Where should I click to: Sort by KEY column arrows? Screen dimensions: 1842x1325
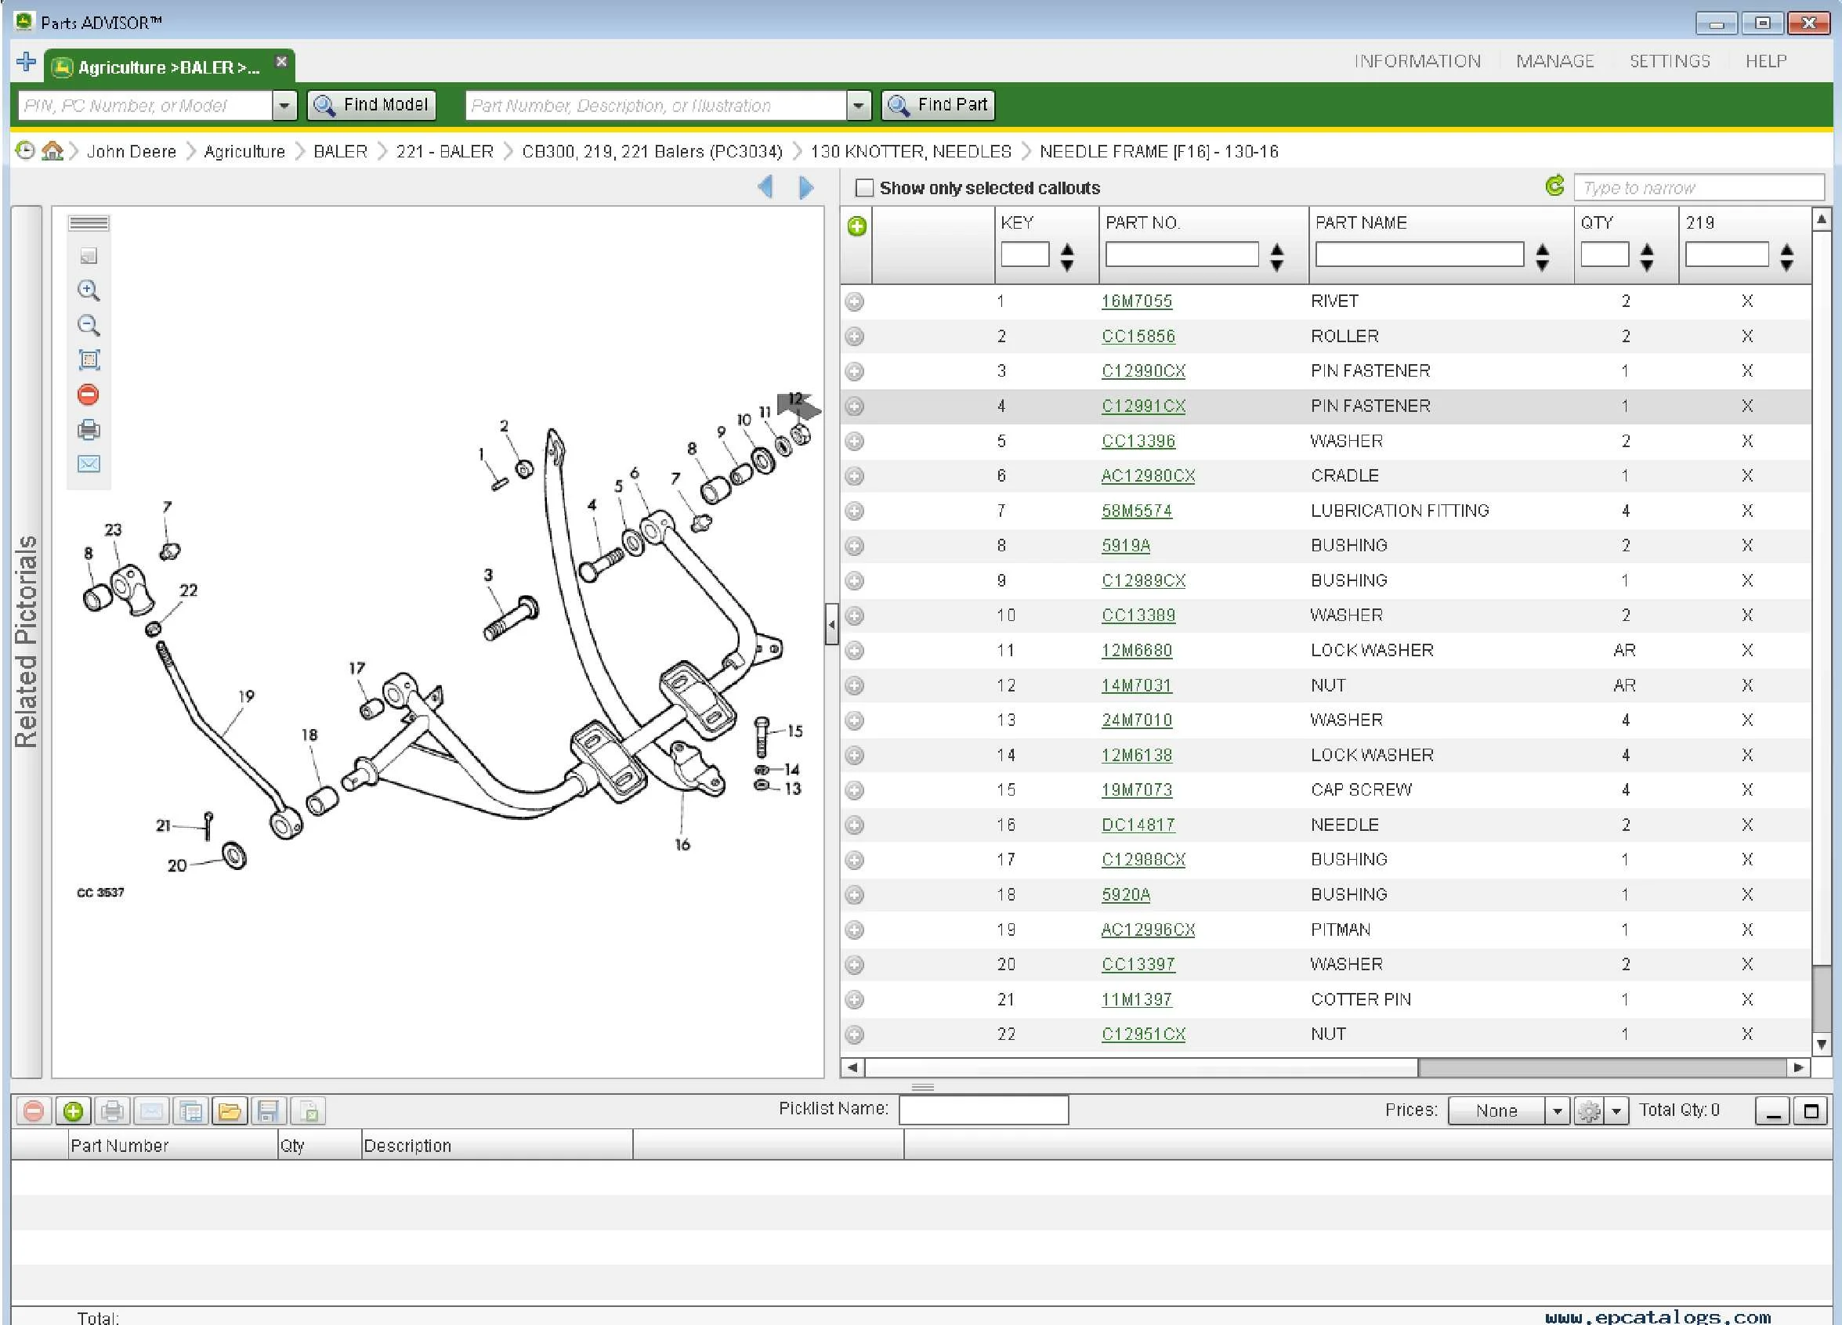(1067, 258)
